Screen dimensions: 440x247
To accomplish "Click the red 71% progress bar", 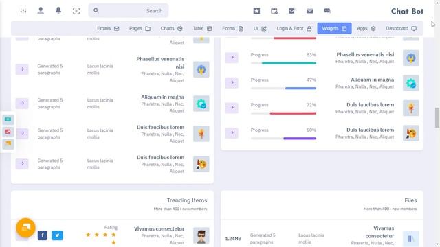I will coord(293,113).
